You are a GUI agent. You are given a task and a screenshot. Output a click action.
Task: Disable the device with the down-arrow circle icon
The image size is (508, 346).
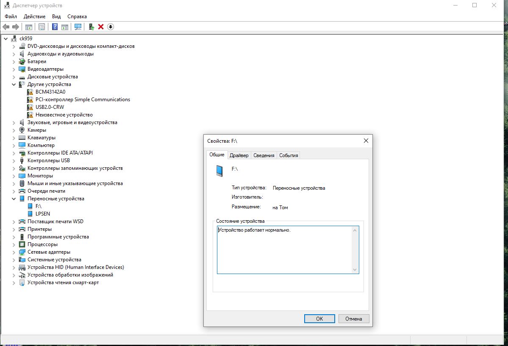[111, 27]
